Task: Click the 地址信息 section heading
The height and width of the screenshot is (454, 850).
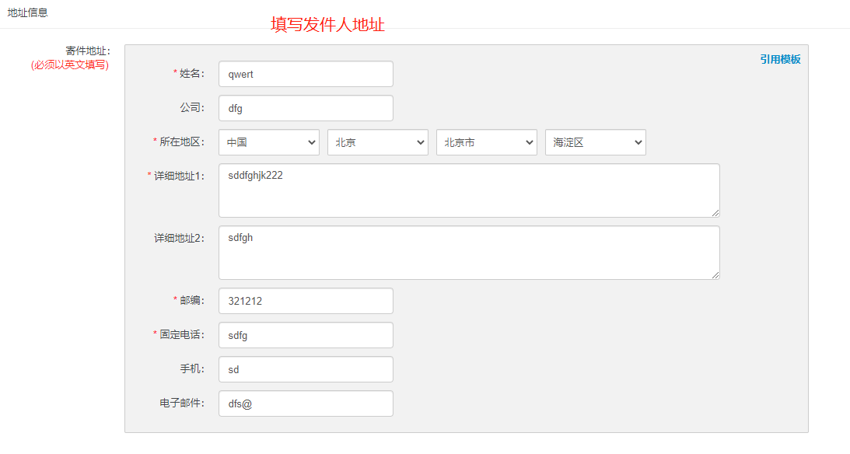Action: [28, 12]
